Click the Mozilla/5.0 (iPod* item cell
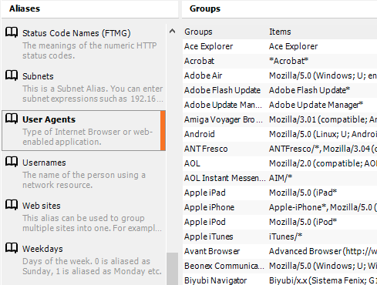The image size is (377, 285). click(x=303, y=222)
